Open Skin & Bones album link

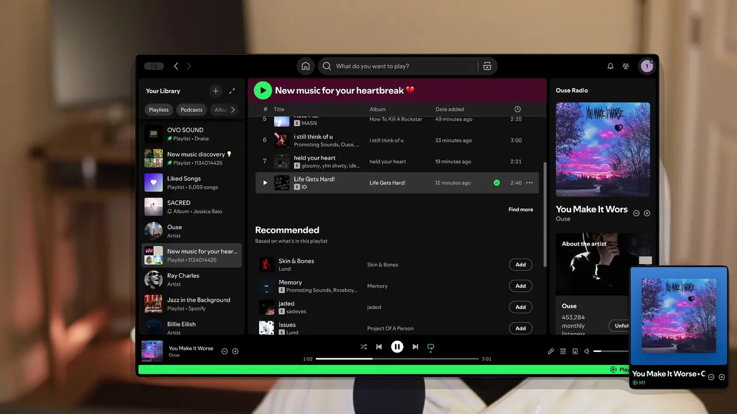pos(383,264)
